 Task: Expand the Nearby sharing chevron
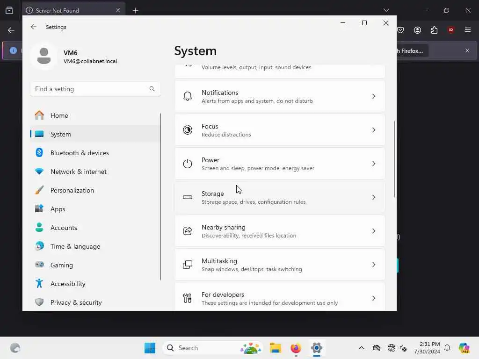374,231
